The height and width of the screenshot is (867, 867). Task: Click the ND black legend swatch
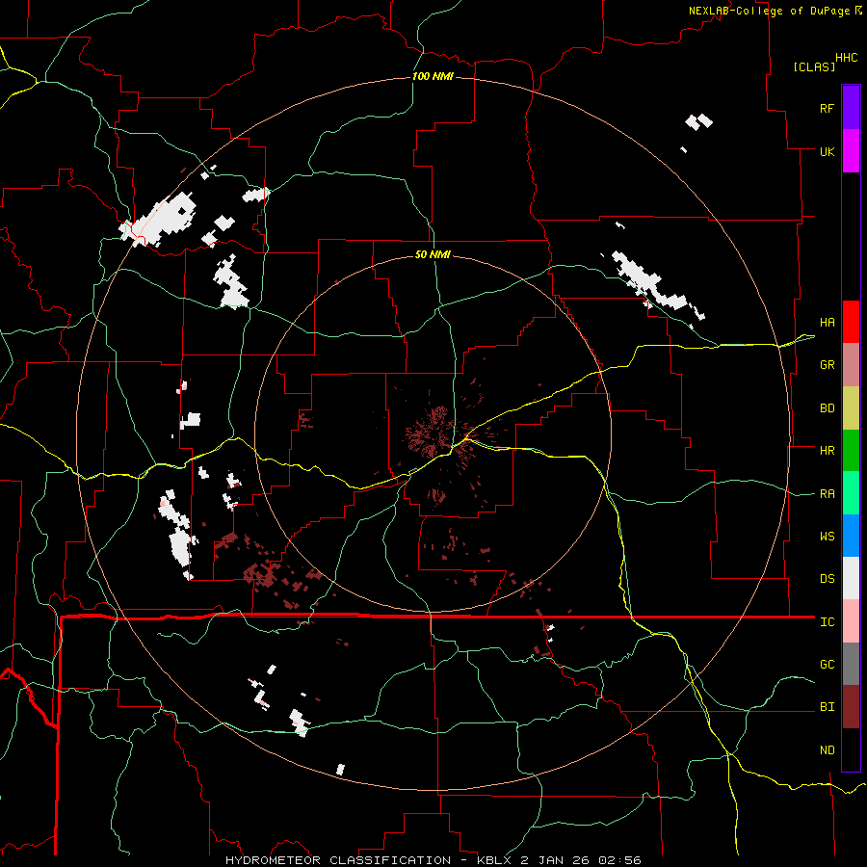tap(851, 749)
